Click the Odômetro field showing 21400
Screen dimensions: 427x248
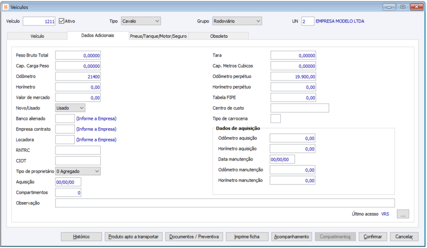pos(78,76)
